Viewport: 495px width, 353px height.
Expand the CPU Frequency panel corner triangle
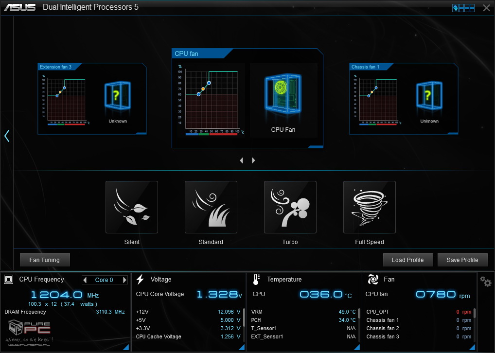click(x=126, y=347)
